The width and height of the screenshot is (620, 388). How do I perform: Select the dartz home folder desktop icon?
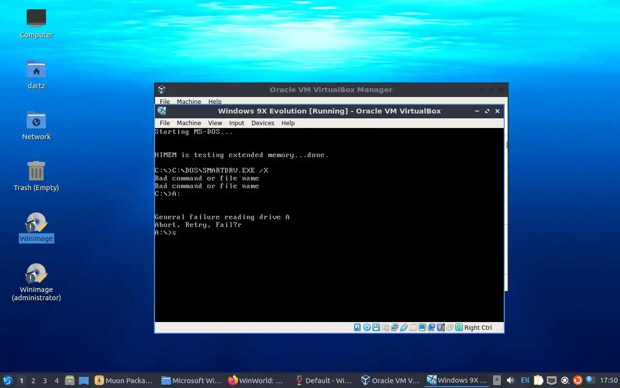coord(36,74)
